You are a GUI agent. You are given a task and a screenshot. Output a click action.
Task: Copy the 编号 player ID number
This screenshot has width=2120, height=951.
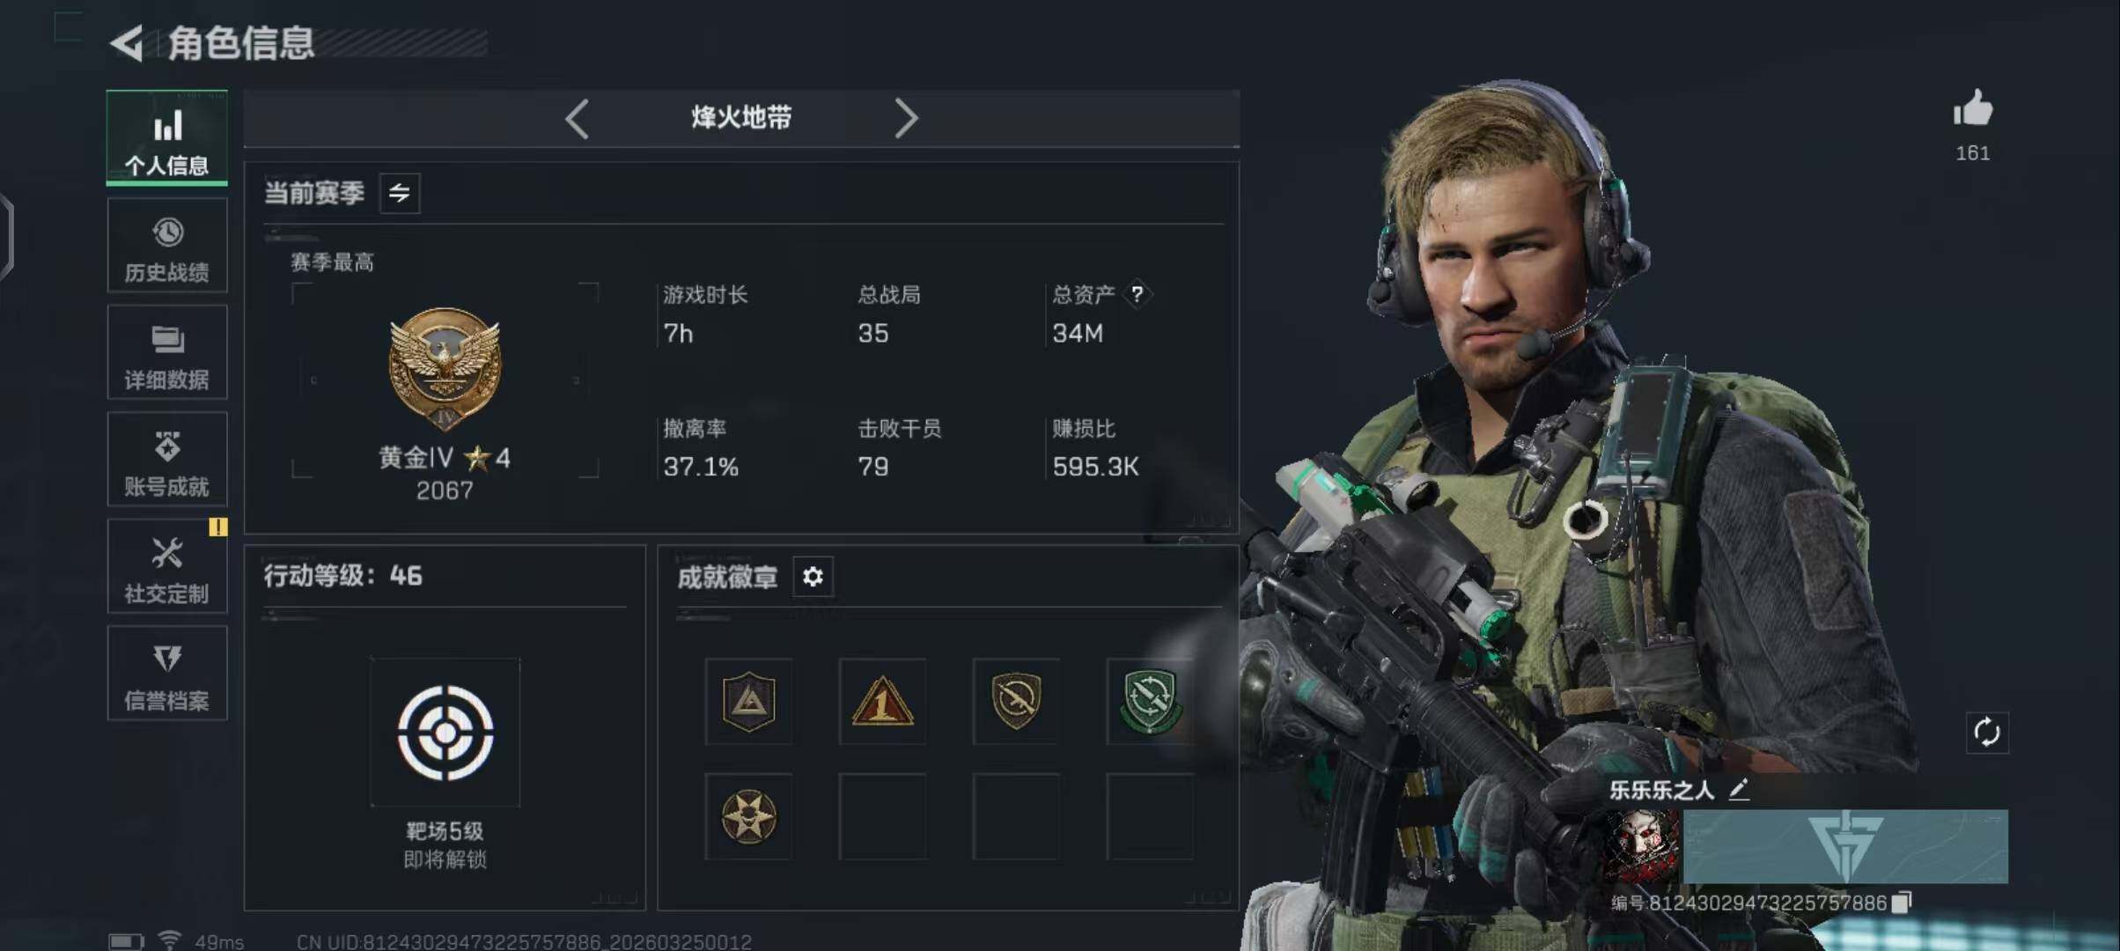click(1903, 903)
